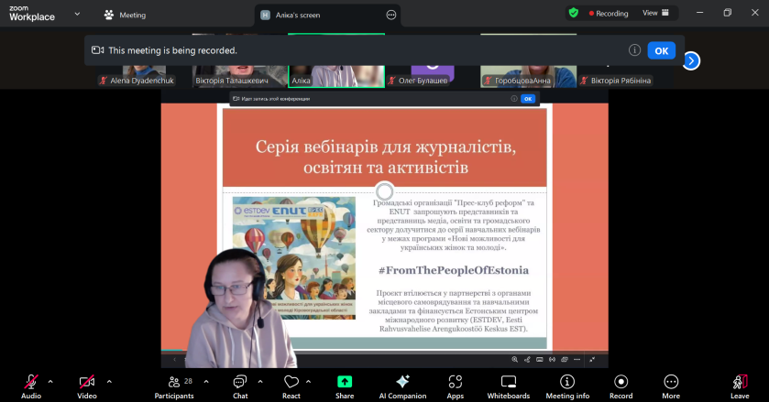Expand audio options arrow next to Audio
This screenshot has width=769, height=402.
pyautogui.click(x=50, y=382)
